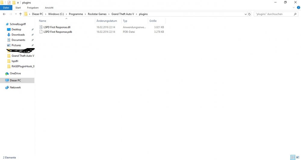This screenshot has width=301, height=160.
Task: Expand chevron after Rockstar Games breadcrumb
Action: [x=109, y=14]
